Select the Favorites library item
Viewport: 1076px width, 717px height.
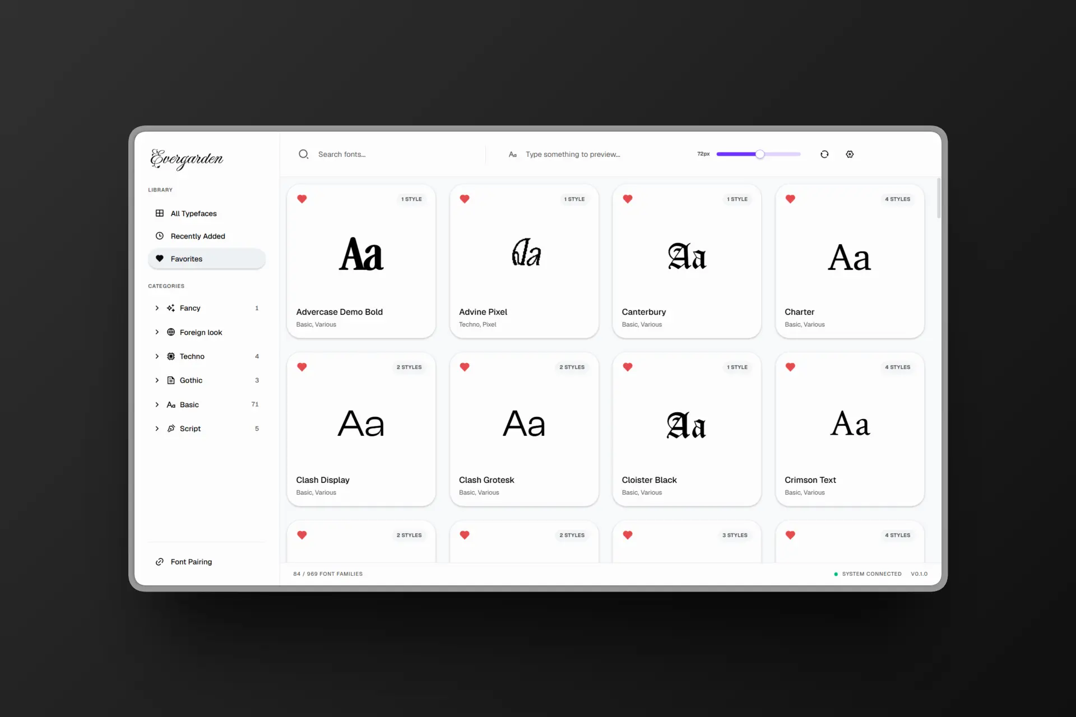[207, 259]
